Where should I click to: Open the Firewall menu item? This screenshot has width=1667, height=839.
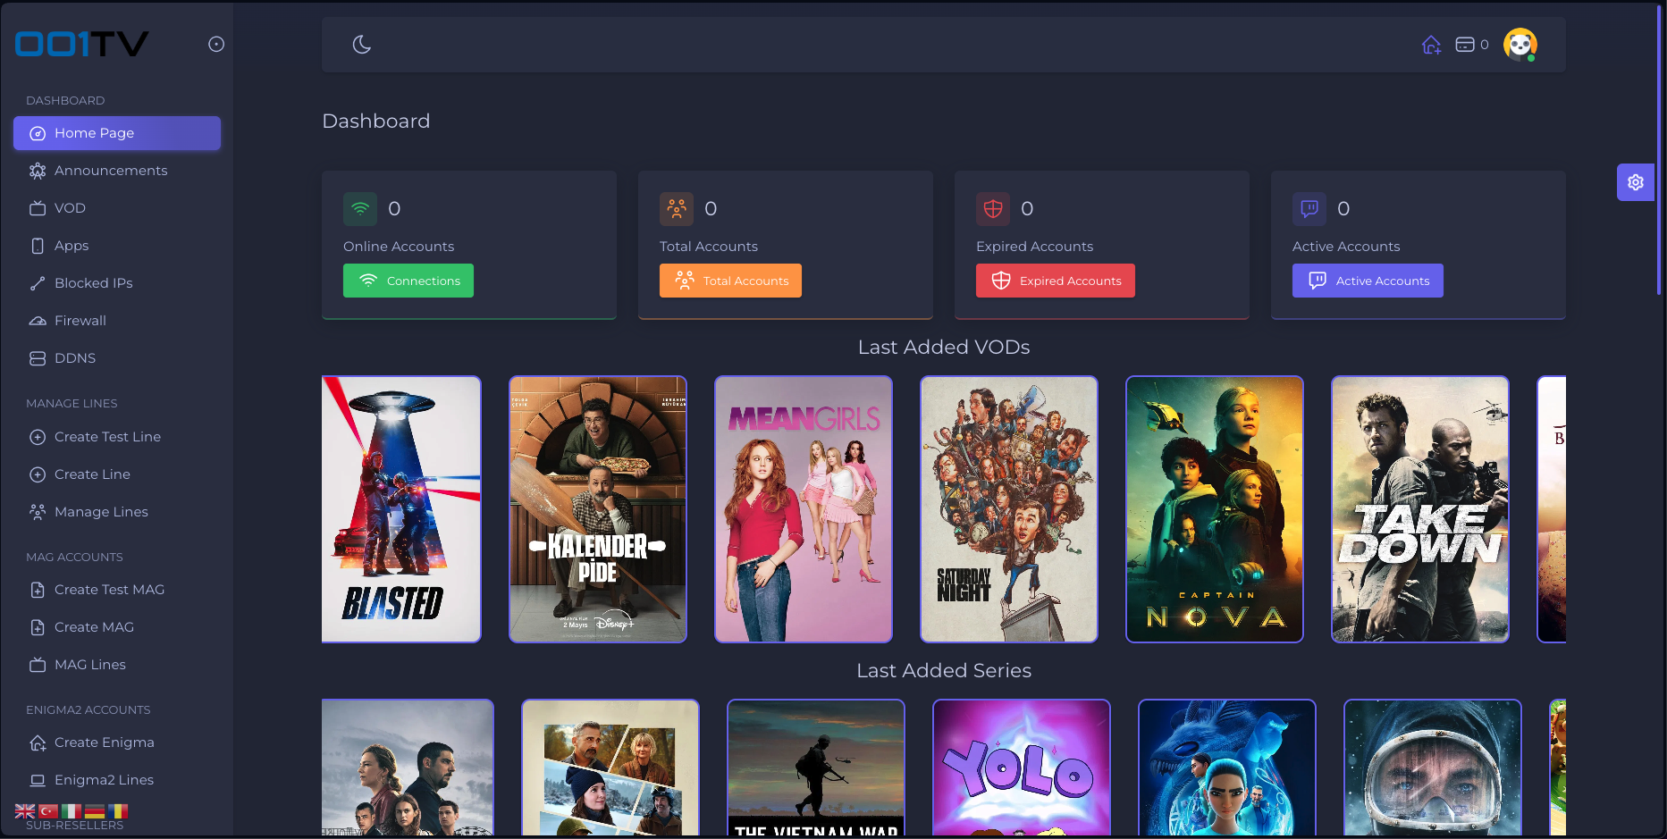click(117, 321)
